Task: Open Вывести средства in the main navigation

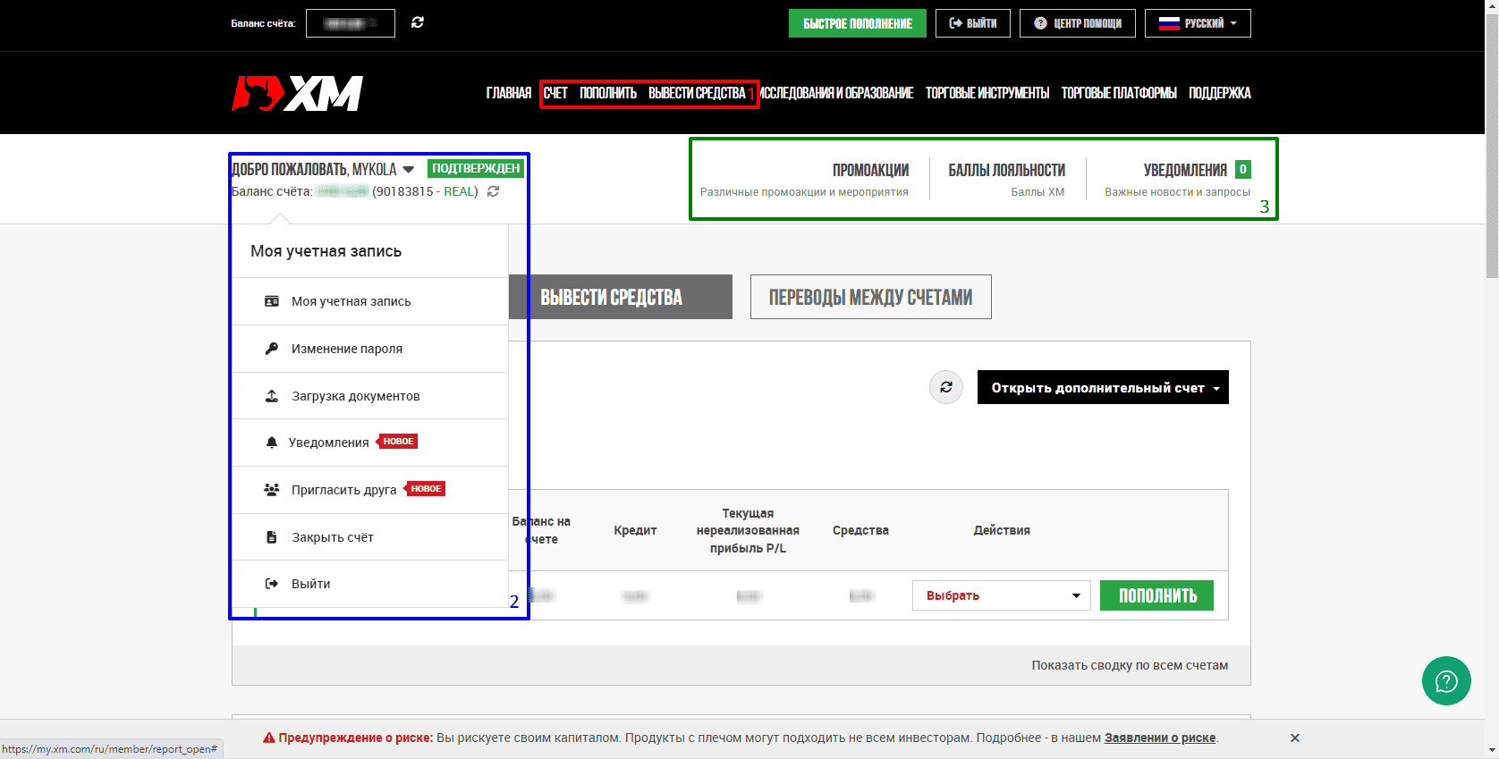Action: [x=697, y=93]
